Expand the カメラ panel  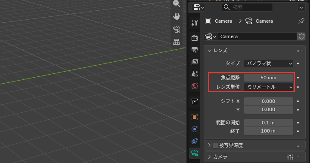(x=209, y=157)
